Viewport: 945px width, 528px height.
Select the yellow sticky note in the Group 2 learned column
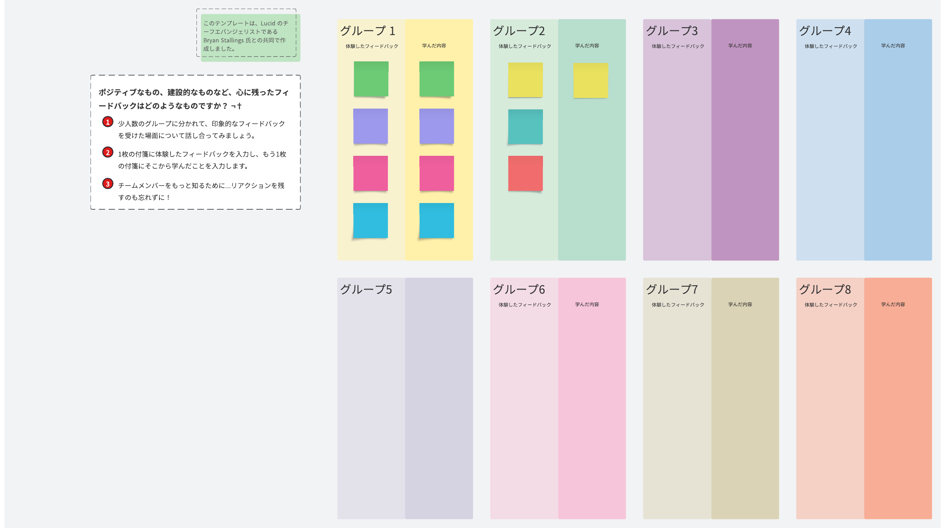(x=590, y=80)
